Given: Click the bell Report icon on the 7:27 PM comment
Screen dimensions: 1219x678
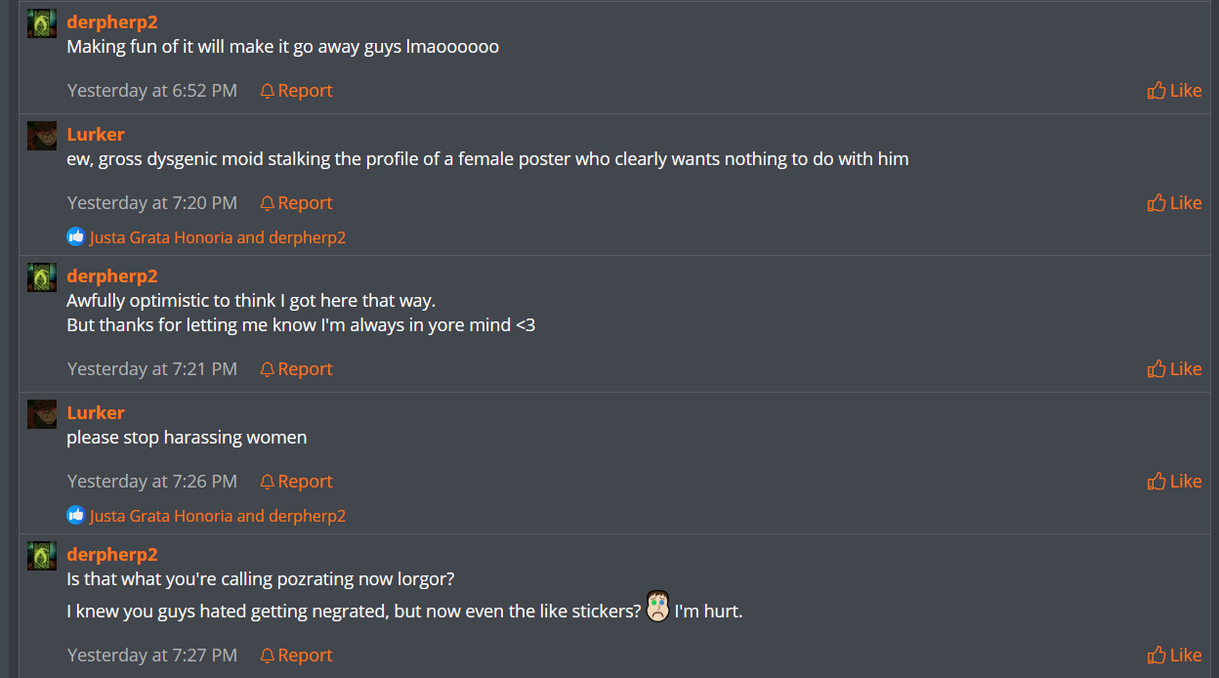Looking at the screenshot, I should (x=268, y=656).
